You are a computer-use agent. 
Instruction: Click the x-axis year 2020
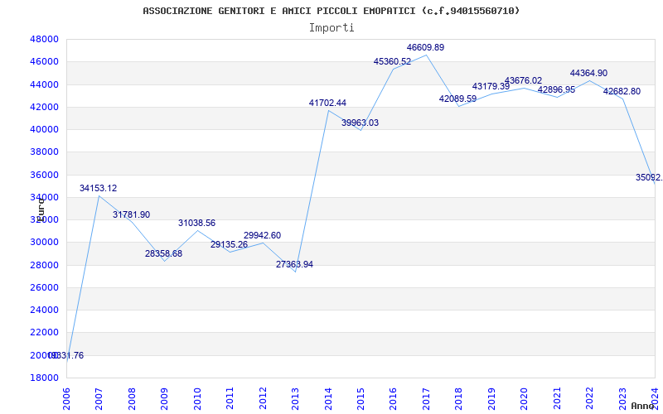click(x=525, y=398)
